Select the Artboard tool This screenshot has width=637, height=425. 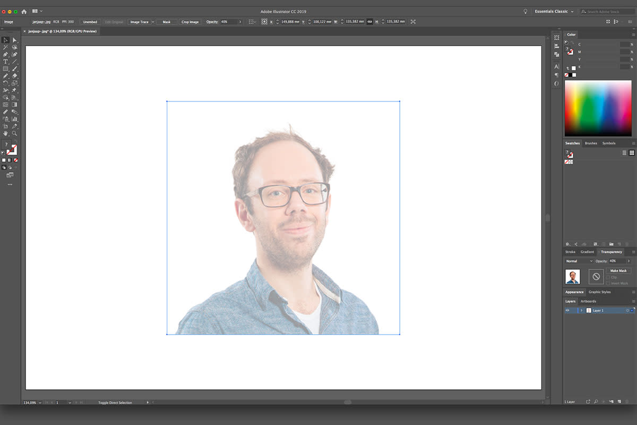pos(5,126)
